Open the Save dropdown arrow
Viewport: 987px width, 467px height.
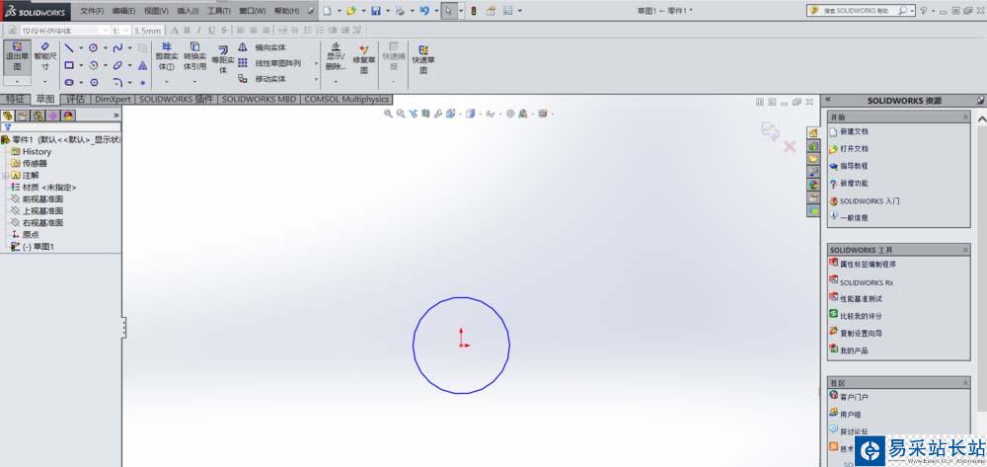tap(387, 11)
